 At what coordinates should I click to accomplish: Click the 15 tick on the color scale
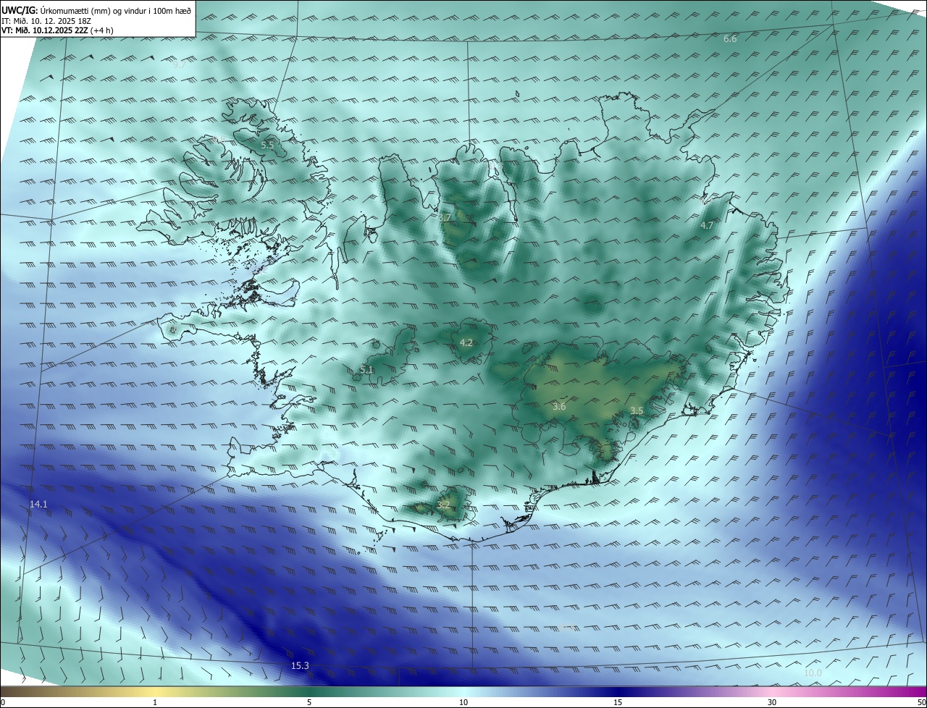[x=618, y=703]
